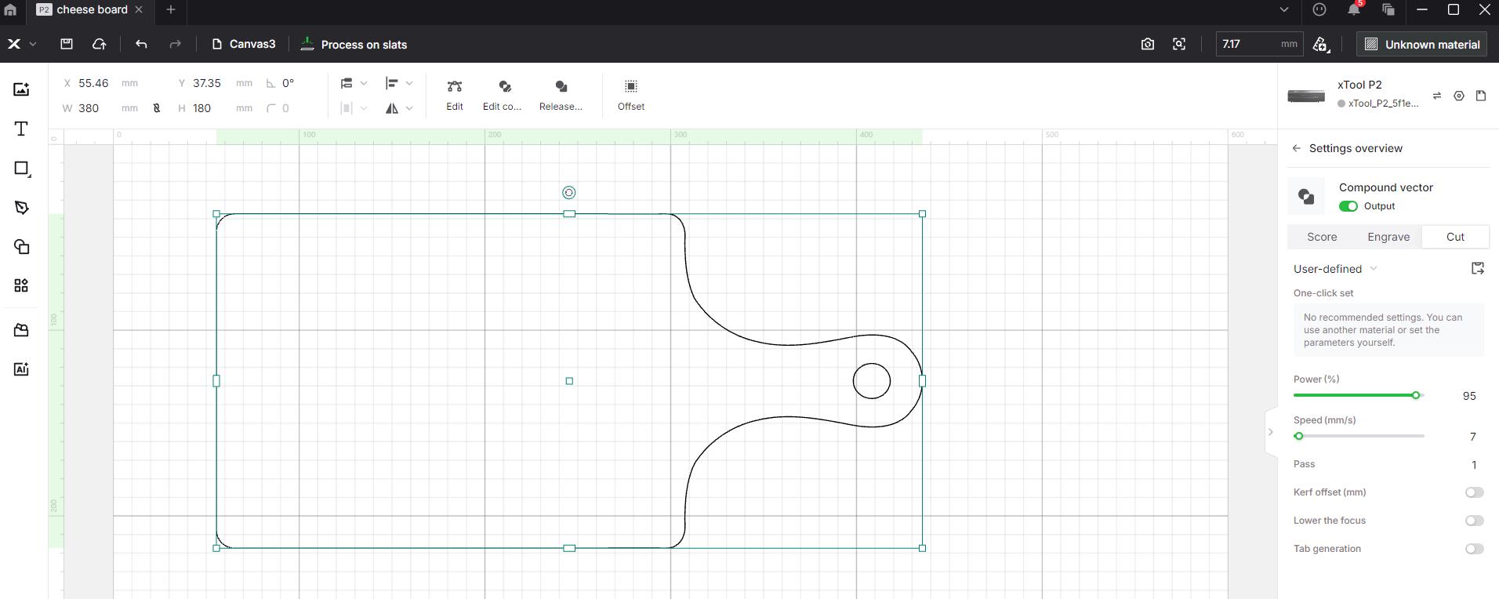Enable the Lower the focus toggle
This screenshot has height=599, width=1499.
click(1474, 521)
